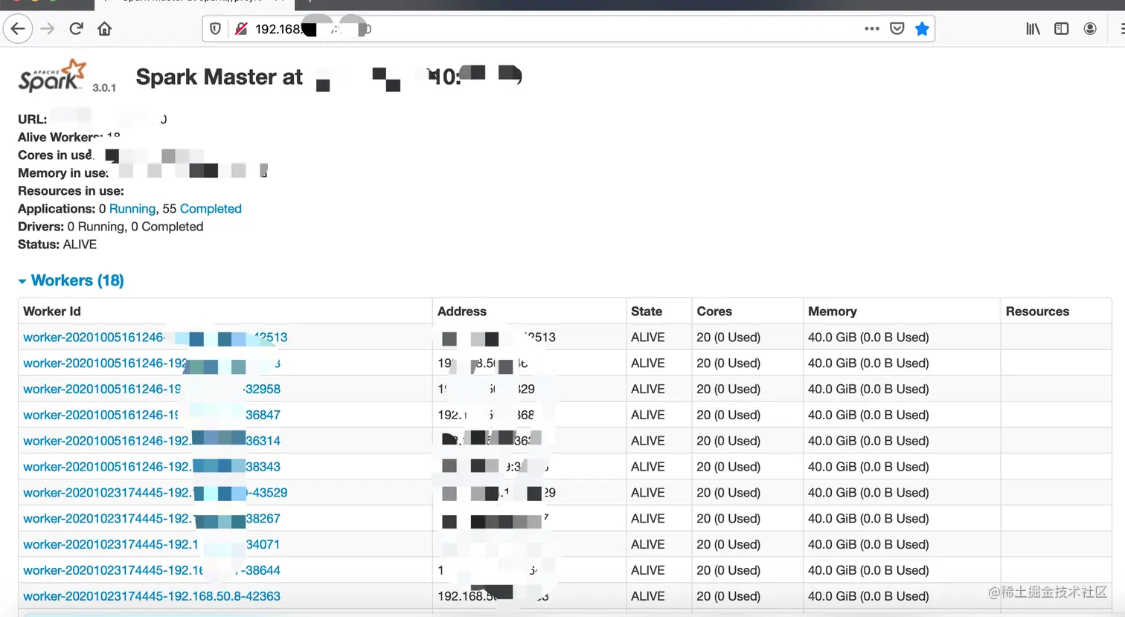Select "40.0 GiB (0.0 B Used)" for worker 34071

[868, 544]
